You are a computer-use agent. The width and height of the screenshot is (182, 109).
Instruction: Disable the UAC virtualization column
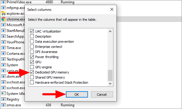click(x=32, y=31)
